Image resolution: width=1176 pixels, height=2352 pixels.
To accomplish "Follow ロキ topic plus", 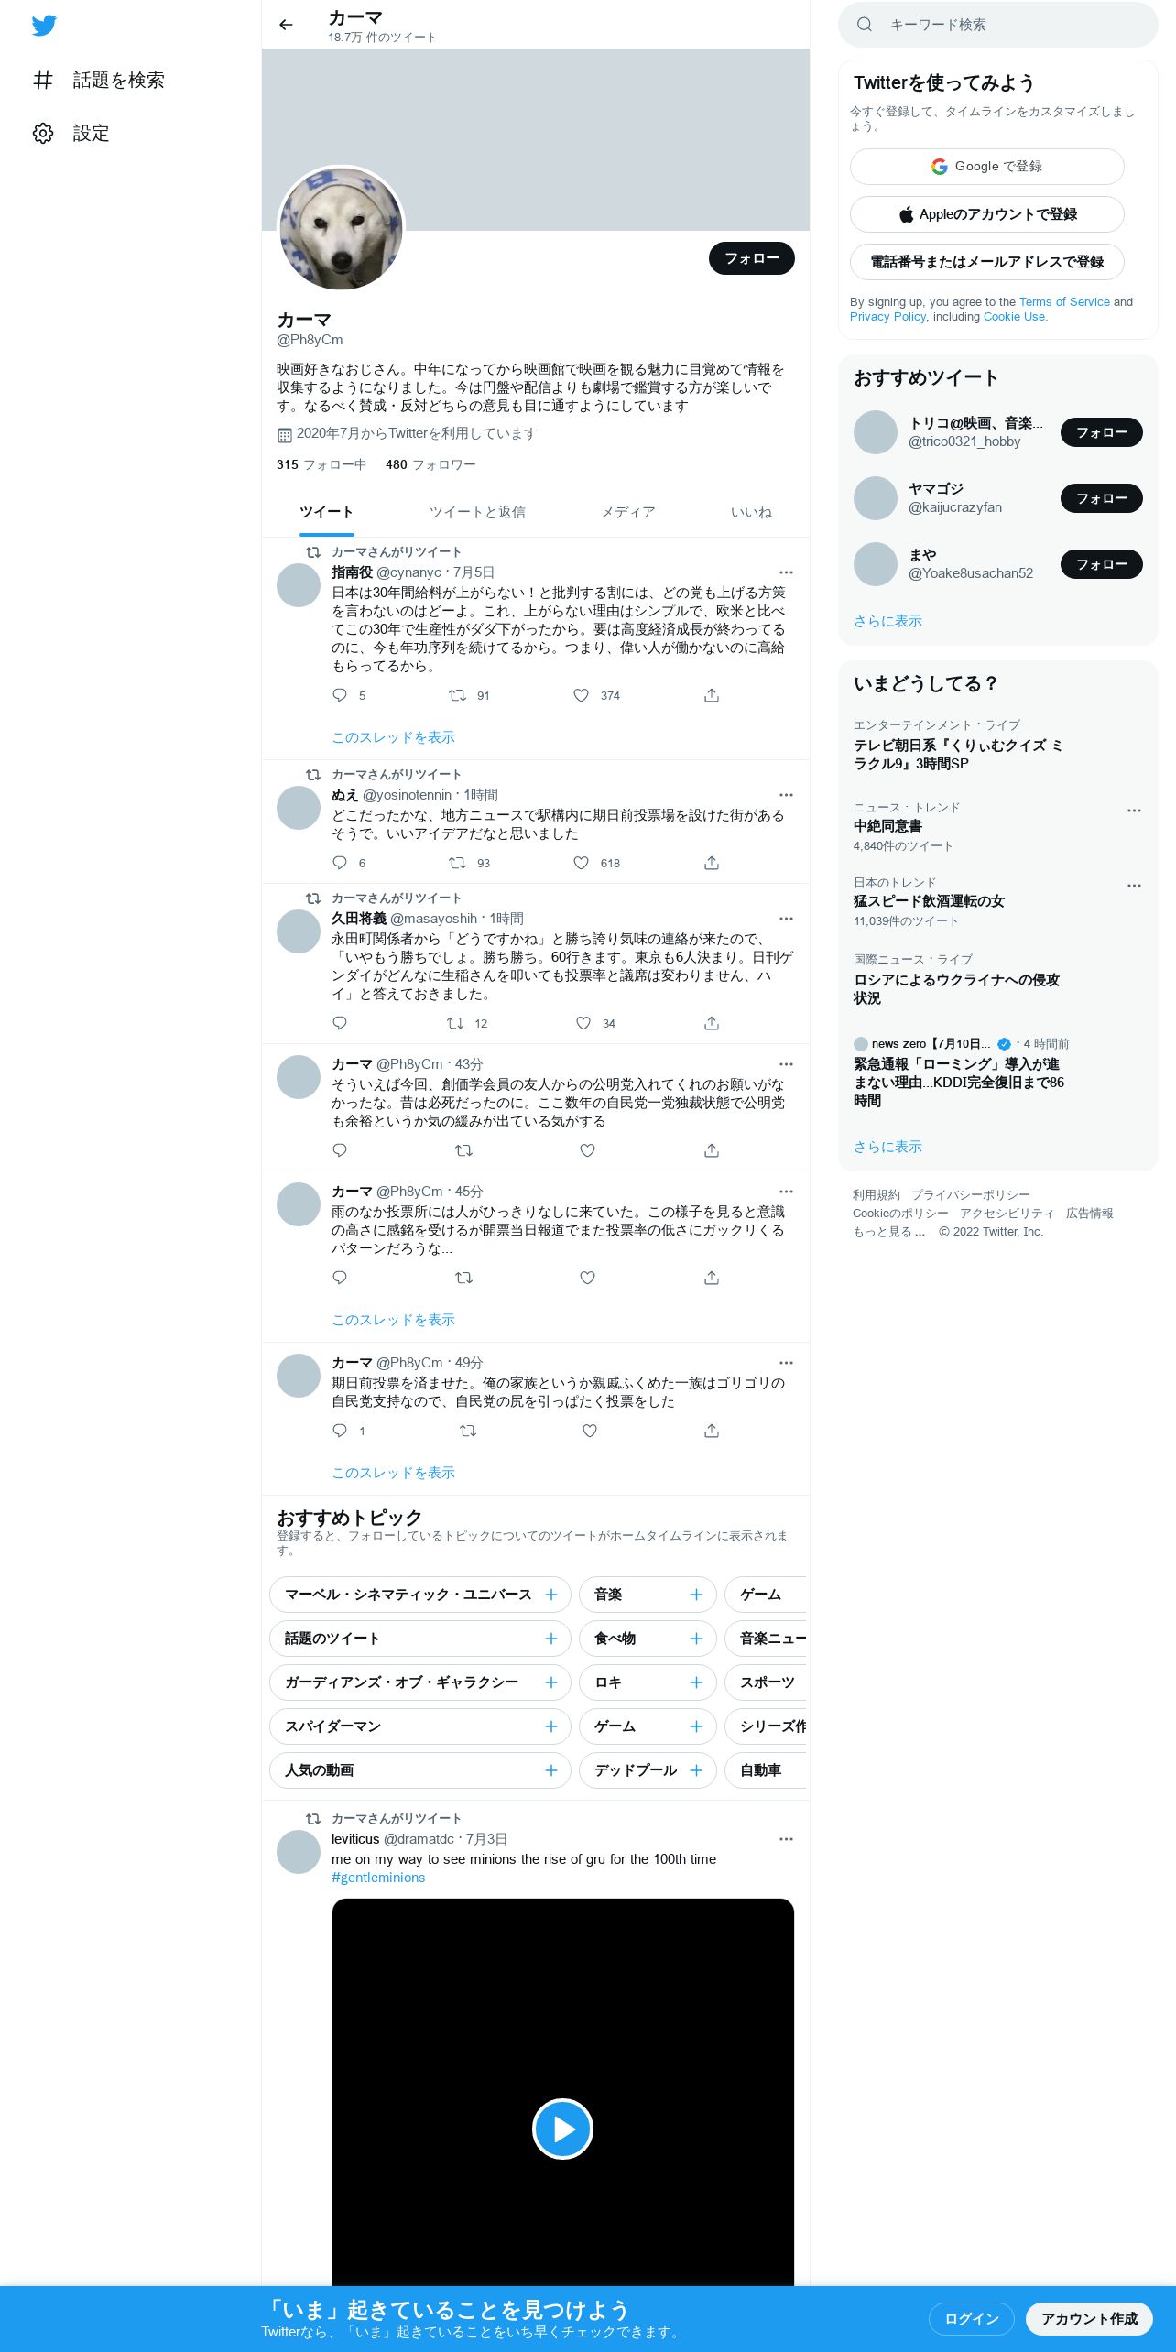I will tap(696, 1682).
